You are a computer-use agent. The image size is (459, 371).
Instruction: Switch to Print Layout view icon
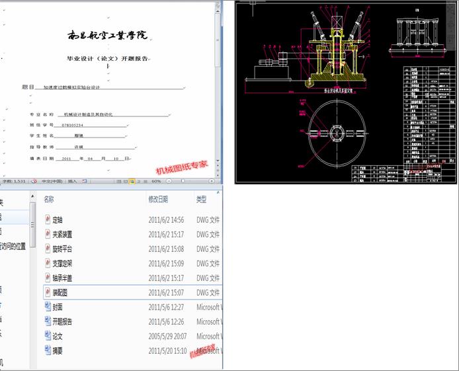(118, 181)
